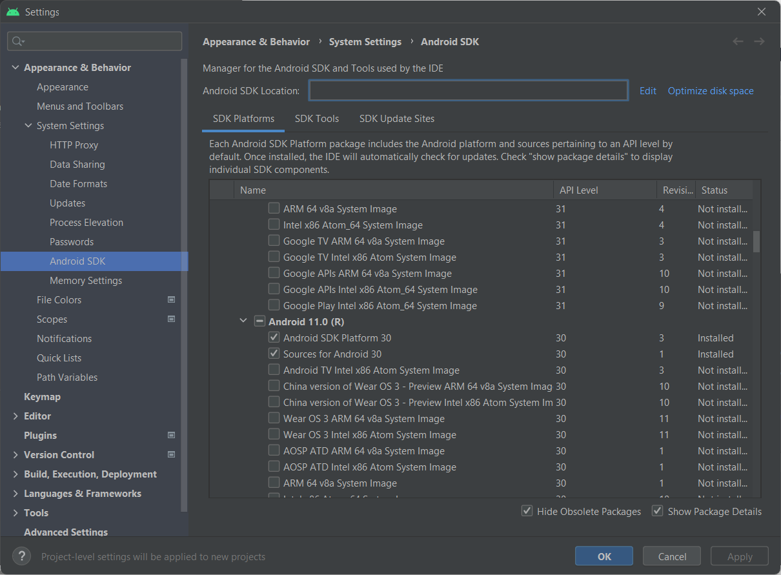Click the Cancel button

672,556
